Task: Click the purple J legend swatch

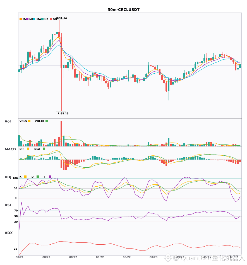Action: (x=50, y=177)
